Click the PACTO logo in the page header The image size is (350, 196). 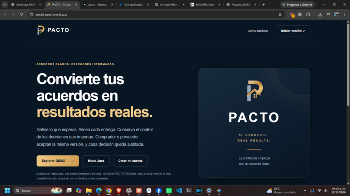click(53, 30)
